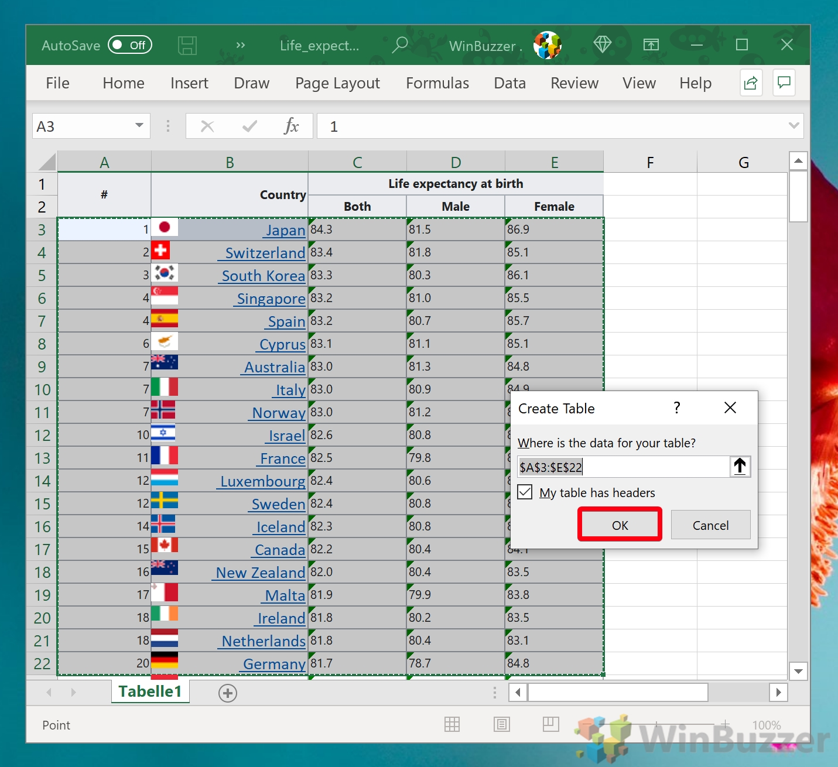Viewport: 838px width, 767px height.
Task: Switch to Page Break Preview in status bar
Action: [x=551, y=724]
